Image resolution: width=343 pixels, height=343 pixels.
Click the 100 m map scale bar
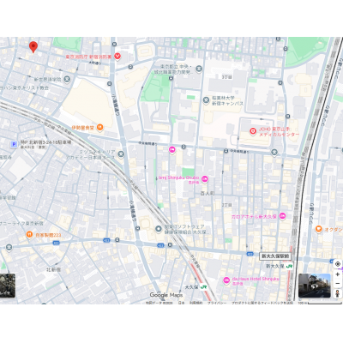pyautogui.click(x=320, y=303)
